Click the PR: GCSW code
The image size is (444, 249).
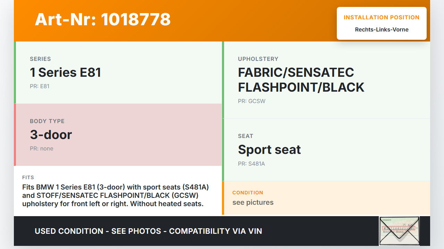pyautogui.click(x=251, y=101)
